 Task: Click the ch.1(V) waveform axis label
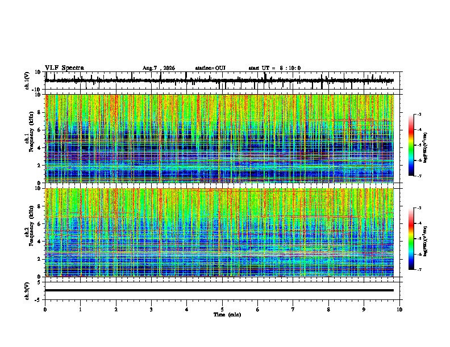point(27,81)
